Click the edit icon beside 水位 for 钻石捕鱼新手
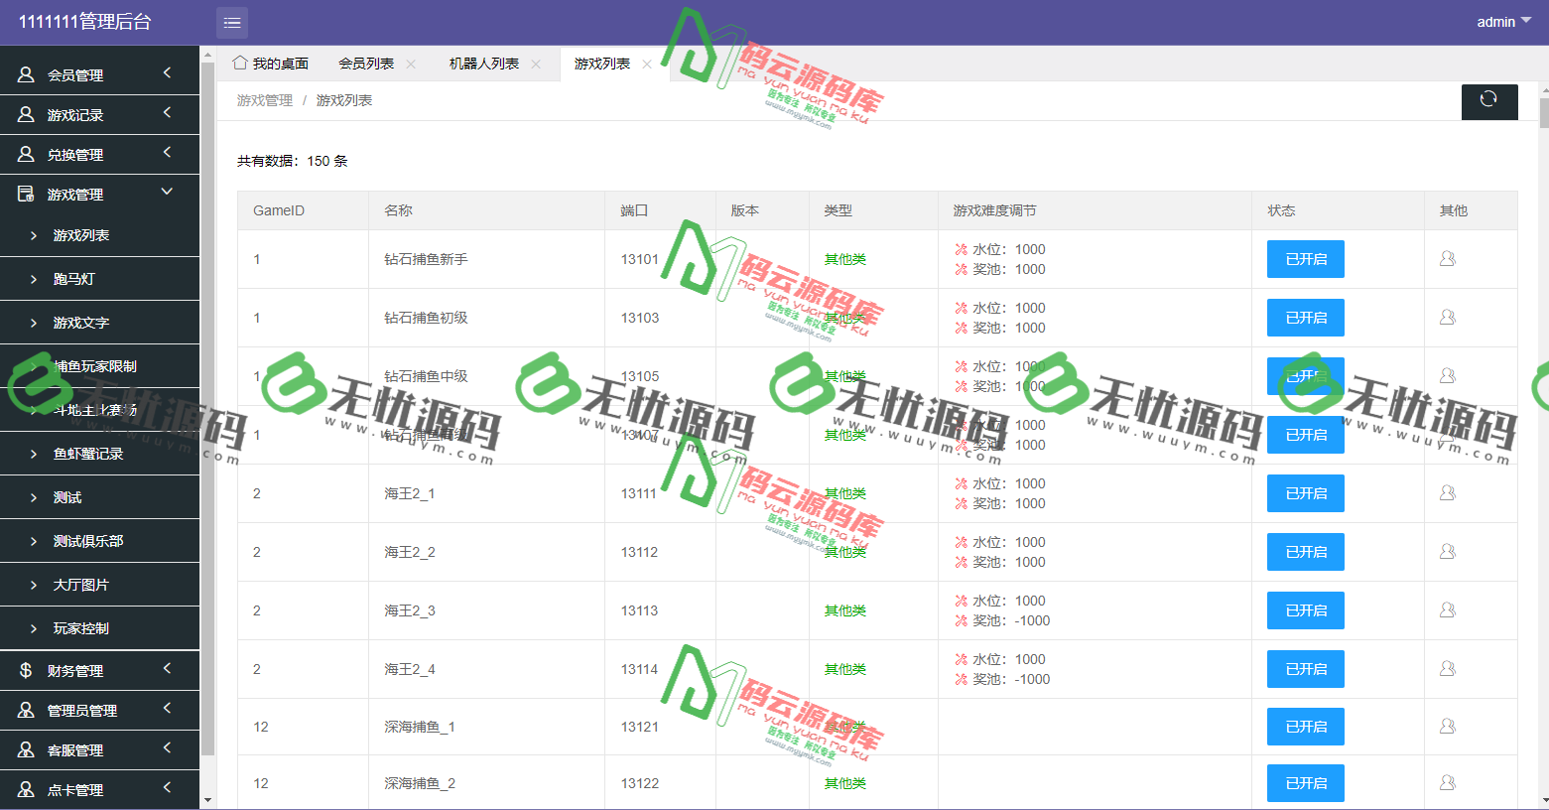 [x=960, y=248]
